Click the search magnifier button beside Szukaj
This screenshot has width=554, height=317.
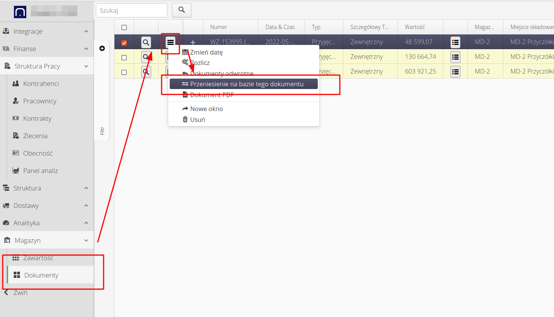pos(181,10)
